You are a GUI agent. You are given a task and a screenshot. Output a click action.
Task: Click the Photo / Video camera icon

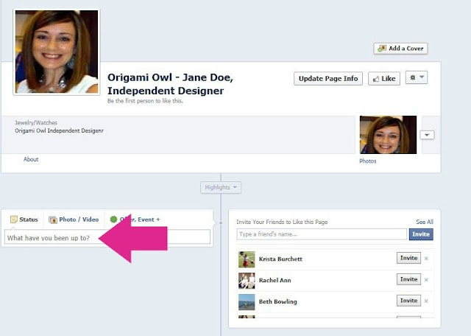pos(53,220)
